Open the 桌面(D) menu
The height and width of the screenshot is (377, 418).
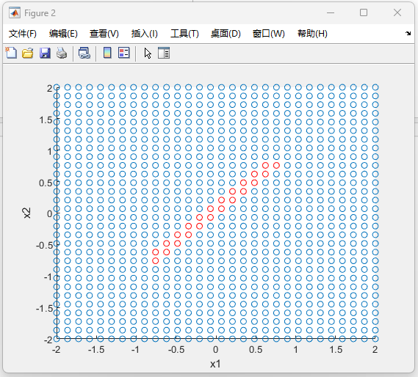point(226,34)
